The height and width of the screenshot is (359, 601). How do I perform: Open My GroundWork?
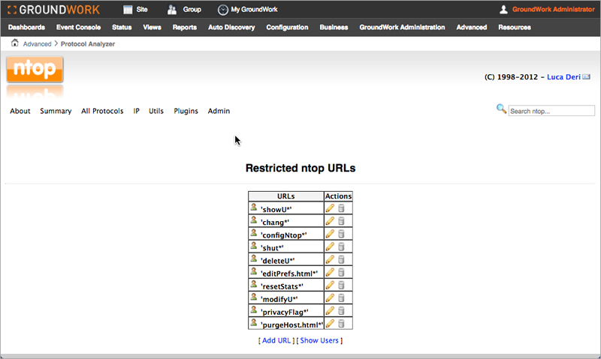pos(248,10)
